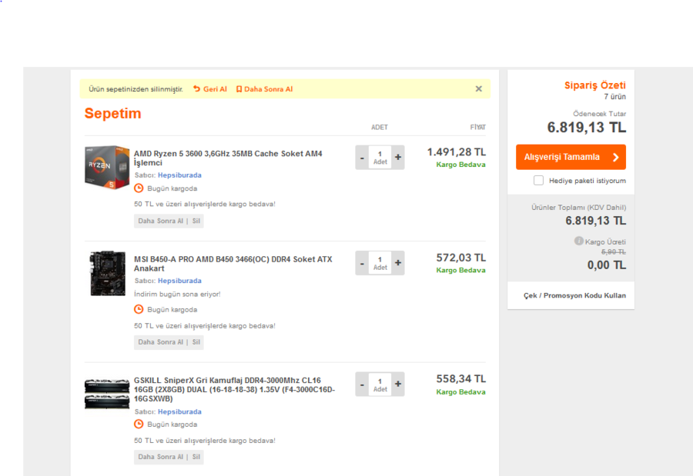Click Daha Sonra Al in the notification banner

(x=268, y=88)
